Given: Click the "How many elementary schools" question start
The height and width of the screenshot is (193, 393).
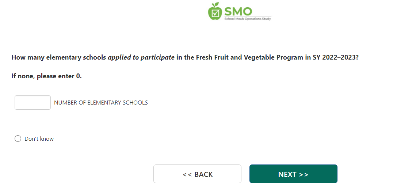Looking at the screenshot, I should coord(58,58).
